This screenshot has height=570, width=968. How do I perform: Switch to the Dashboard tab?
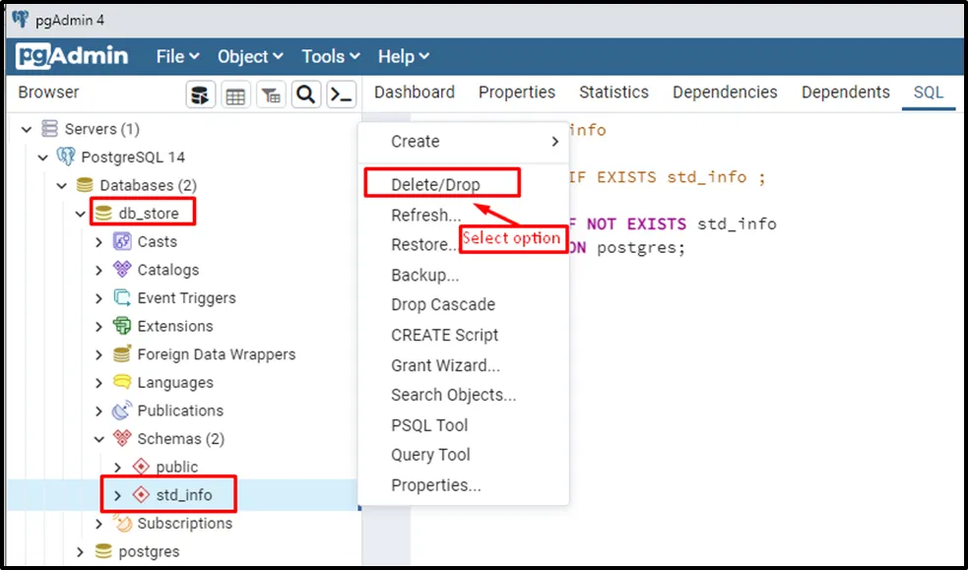[x=415, y=93]
